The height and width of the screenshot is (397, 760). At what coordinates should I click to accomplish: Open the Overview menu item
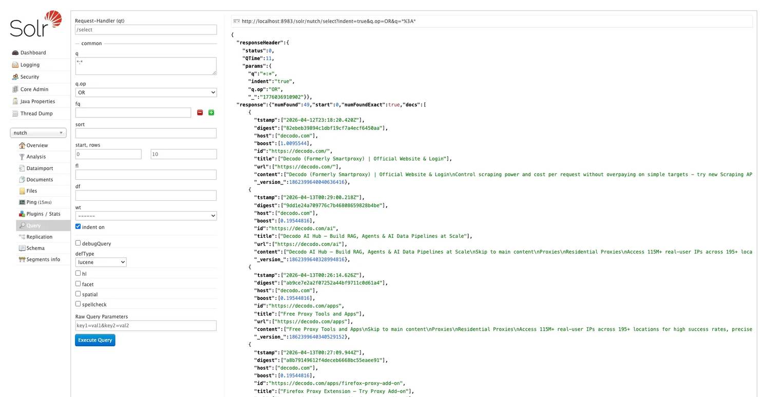pos(37,145)
